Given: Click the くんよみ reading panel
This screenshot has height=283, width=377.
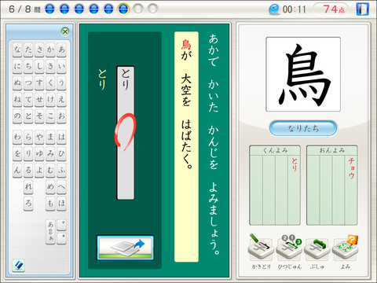Looking at the screenshot, I should tap(275, 186).
